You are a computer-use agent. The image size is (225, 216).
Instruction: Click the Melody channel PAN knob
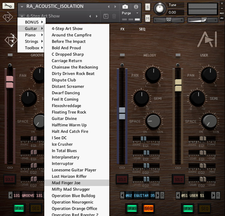pyautogui.click(x=152, y=75)
